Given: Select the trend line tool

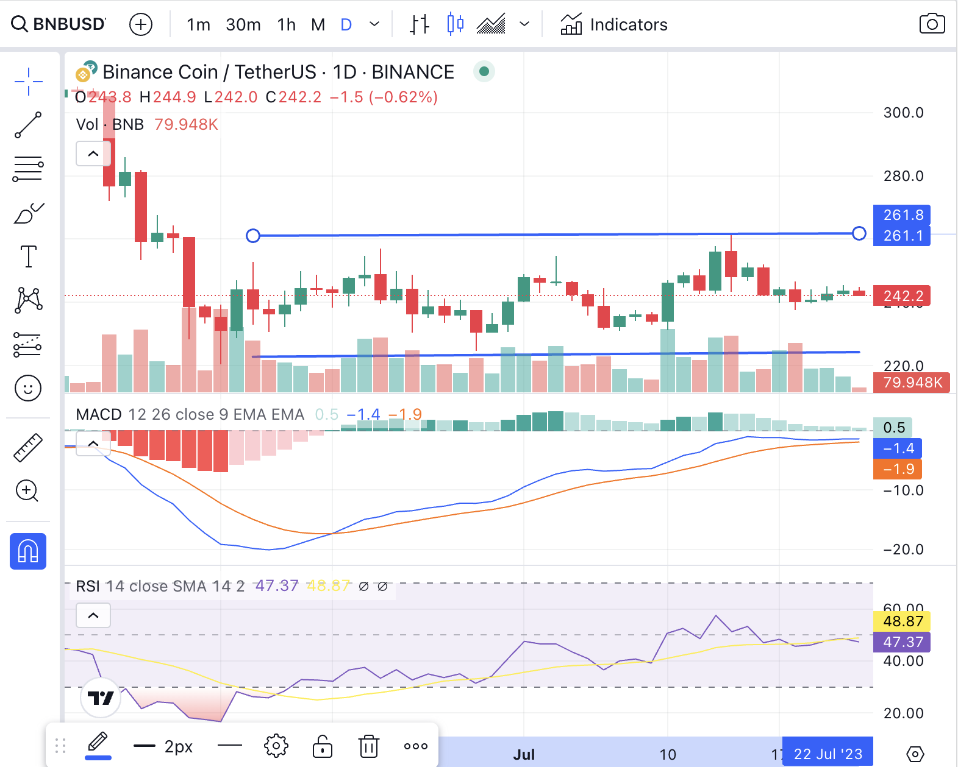Looking at the screenshot, I should point(28,125).
